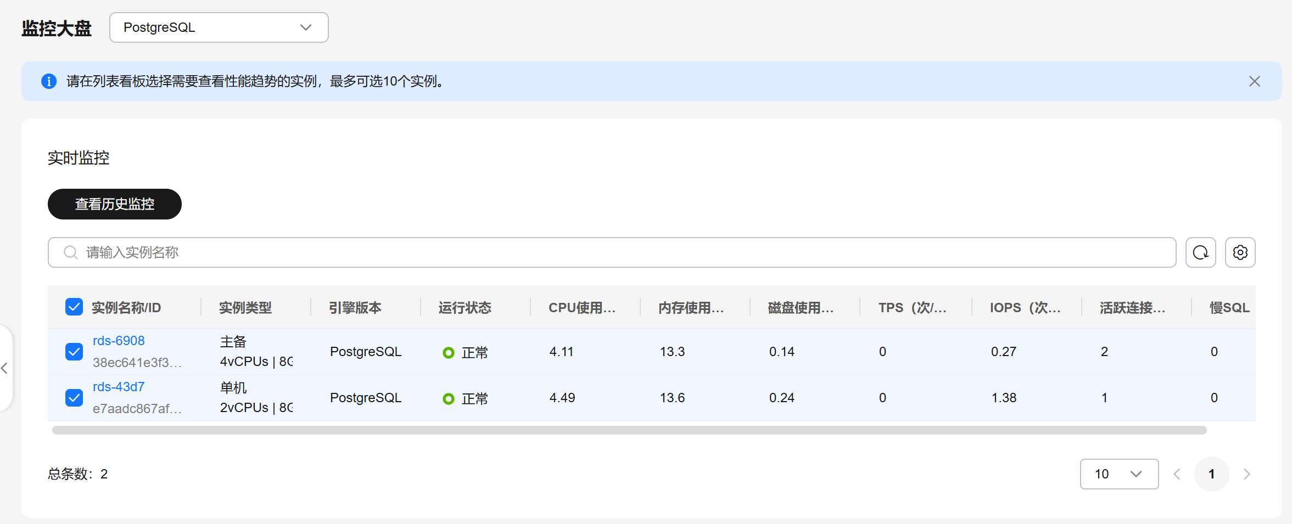Click the 总条数: 2 total count text

tap(77, 474)
